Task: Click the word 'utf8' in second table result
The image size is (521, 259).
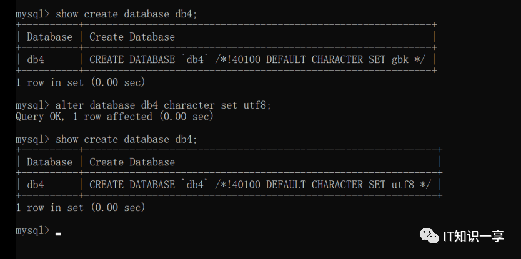Action: pos(403,185)
